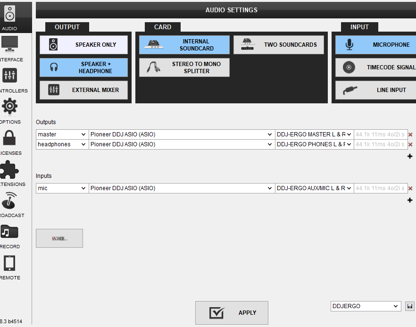The width and height of the screenshot is (416, 327).
Task: Open DDJ-ERGO MASTER L & R channel dropdown
Action: [315, 134]
